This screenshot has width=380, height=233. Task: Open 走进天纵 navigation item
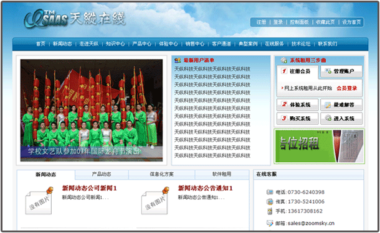point(89,43)
